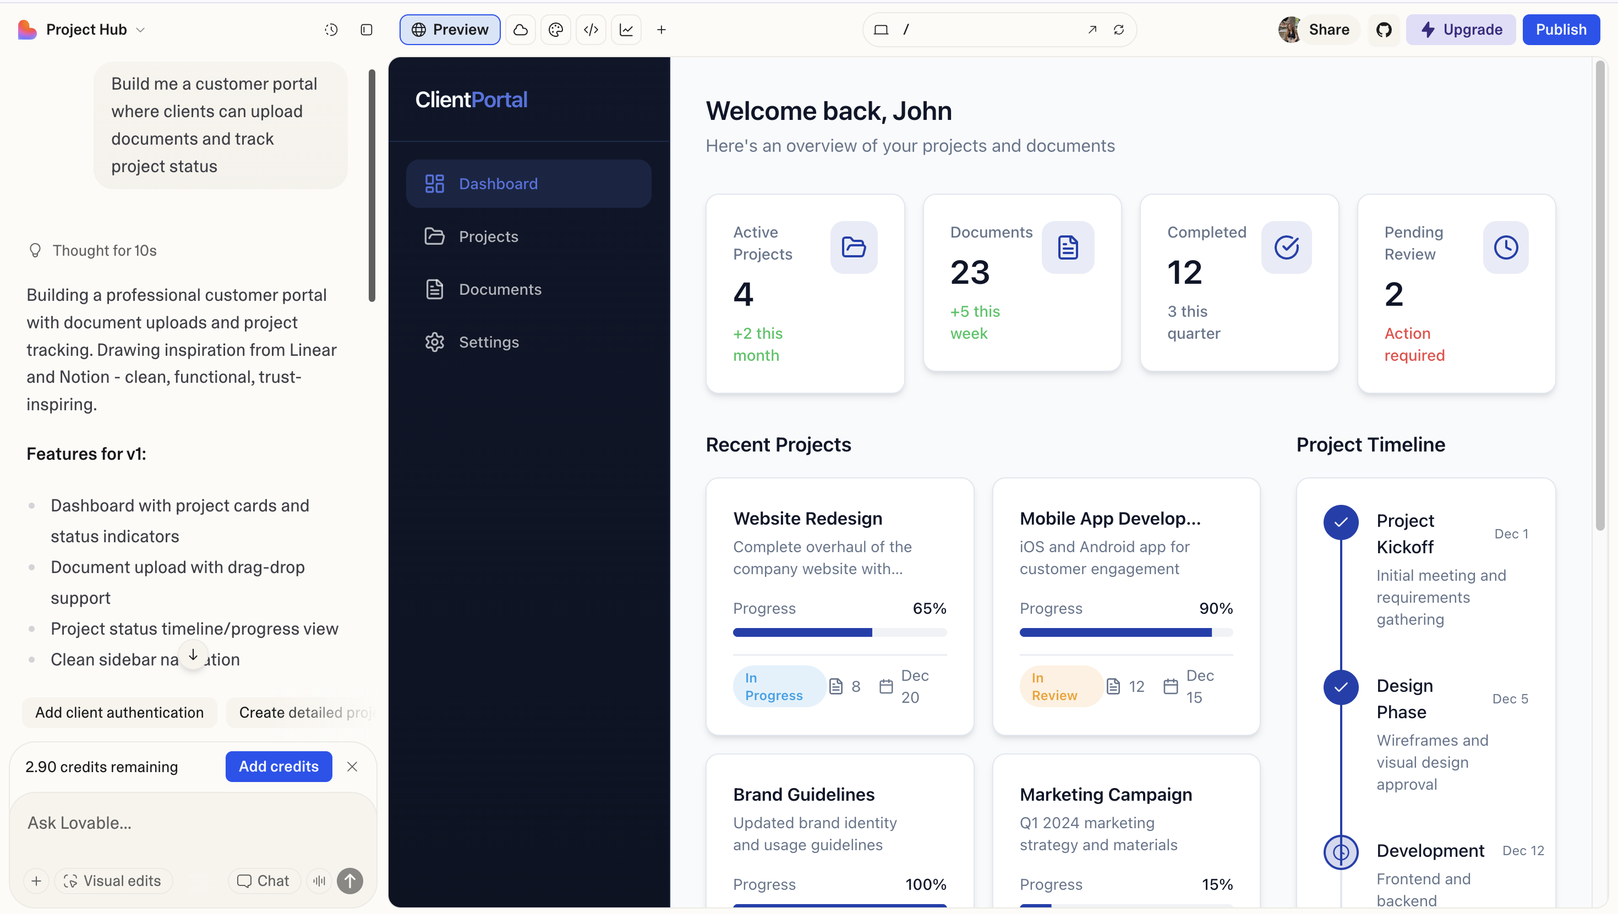The width and height of the screenshot is (1618, 914).
Task: Open Documents in ClientPortal sidebar
Action: click(x=500, y=289)
